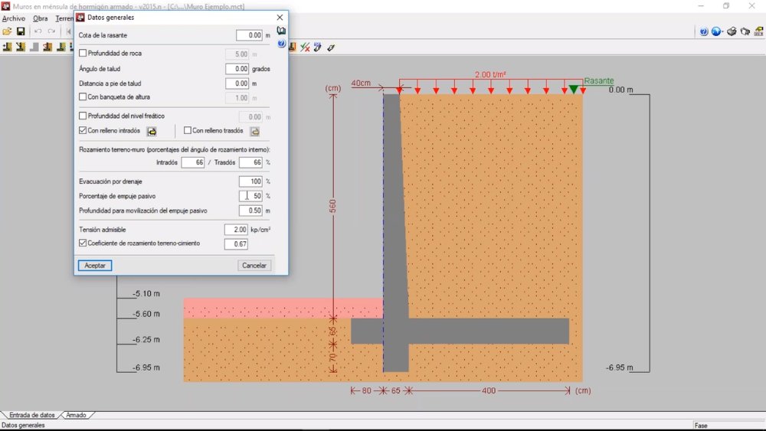Click the book icon beside Cota de la rasante
This screenshot has width=766, height=431.
[x=281, y=31]
